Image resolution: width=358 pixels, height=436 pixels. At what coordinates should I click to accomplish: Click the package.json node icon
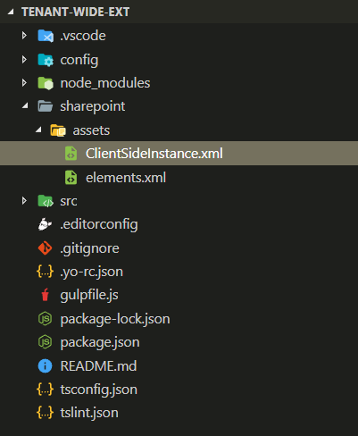point(45,342)
